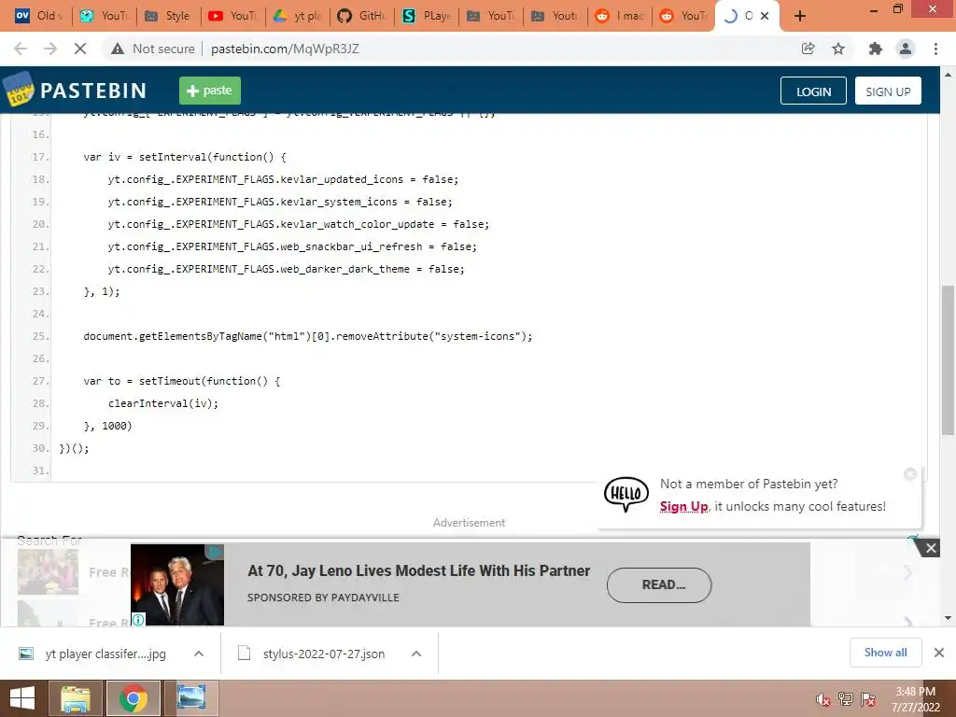Open the photo viewer taskbar icon
This screenshot has width=956, height=717.
190,698
